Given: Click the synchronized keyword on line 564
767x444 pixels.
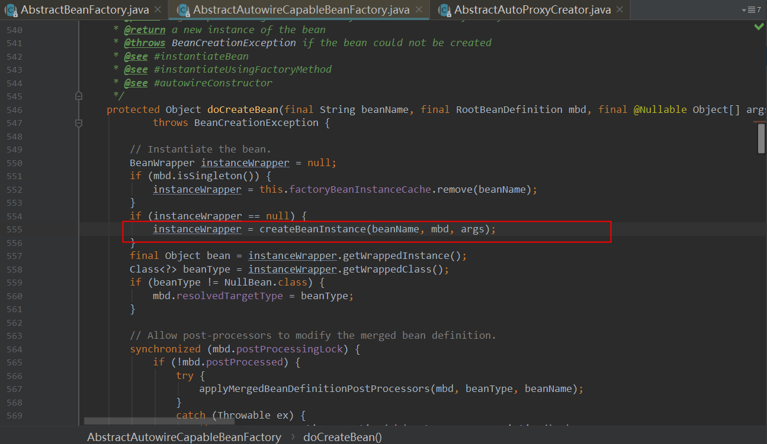Looking at the screenshot, I should pyautogui.click(x=165, y=349).
